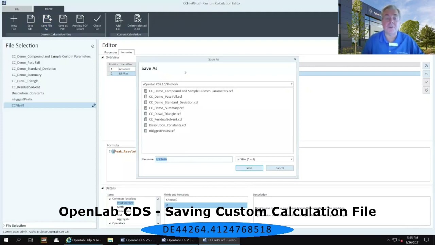Screen dimensions: 435x245
Task: Move formula to bottom with double-down arrow
Action: pos(426,90)
